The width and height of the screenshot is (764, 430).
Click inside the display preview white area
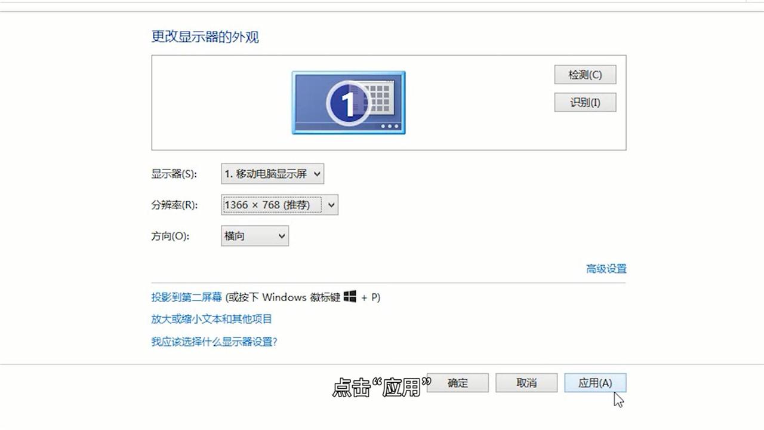(x=209, y=102)
